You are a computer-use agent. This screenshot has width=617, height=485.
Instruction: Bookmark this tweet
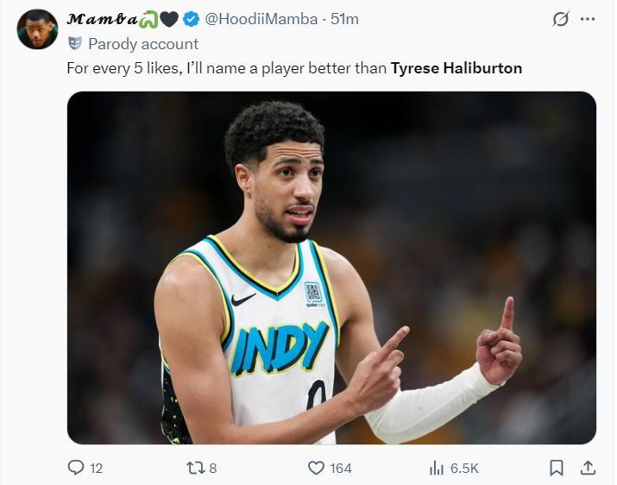(x=557, y=468)
